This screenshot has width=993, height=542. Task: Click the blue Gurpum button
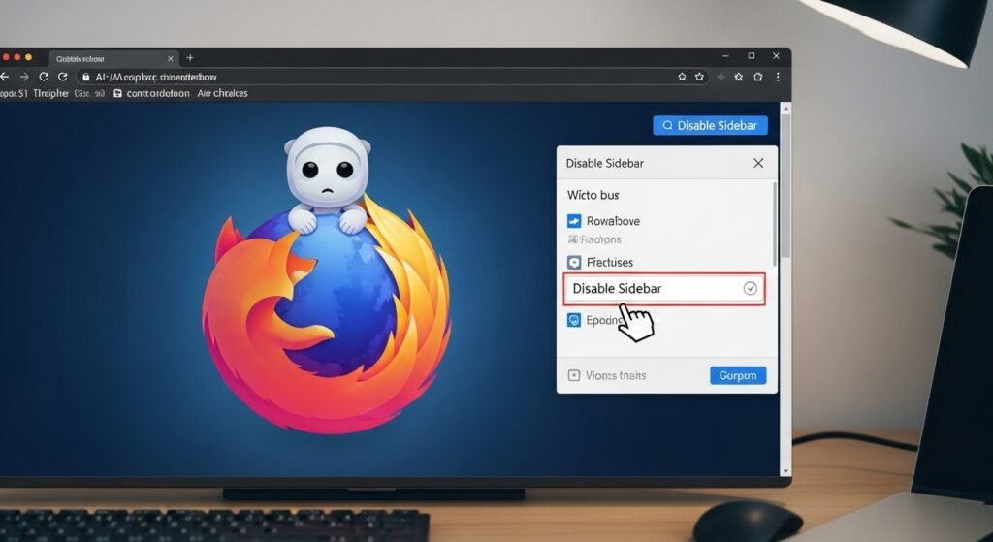(738, 375)
